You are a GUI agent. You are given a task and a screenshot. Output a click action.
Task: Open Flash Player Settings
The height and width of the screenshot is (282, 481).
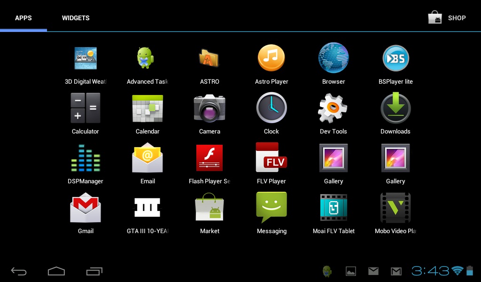point(209,158)
